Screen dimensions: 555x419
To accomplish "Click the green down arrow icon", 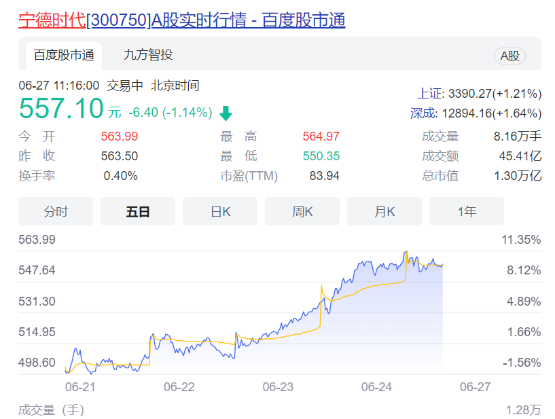I will (x=226, y=113).
